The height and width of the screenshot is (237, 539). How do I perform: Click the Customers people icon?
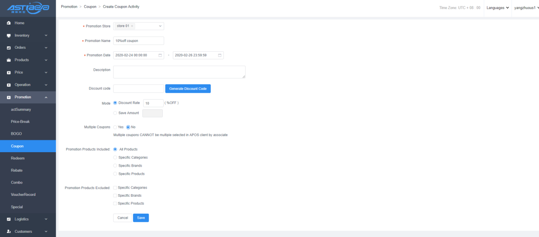(9, 231)
